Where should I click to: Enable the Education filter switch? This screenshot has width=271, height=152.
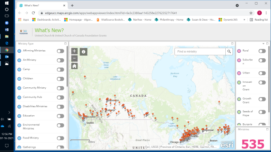[60, 116]
